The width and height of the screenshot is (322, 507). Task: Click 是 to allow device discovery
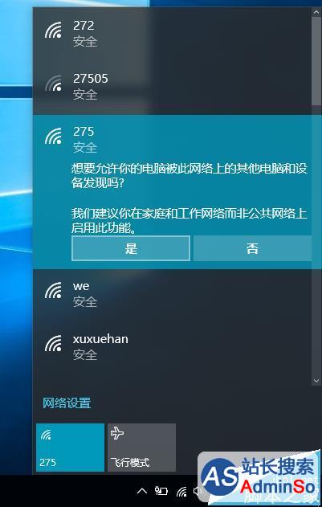coord(131,248)
